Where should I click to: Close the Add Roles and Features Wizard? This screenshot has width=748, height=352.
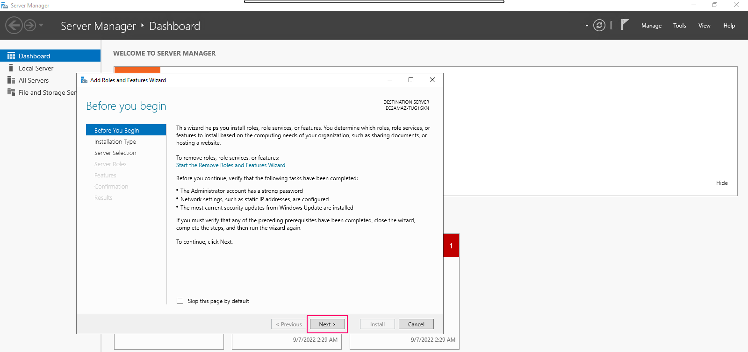[x=432, y=80]
